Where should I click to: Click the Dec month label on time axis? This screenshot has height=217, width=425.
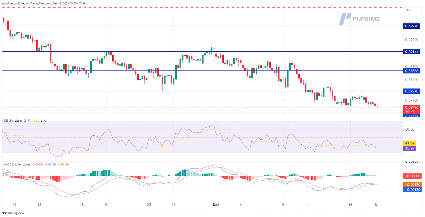pos(216,205)
